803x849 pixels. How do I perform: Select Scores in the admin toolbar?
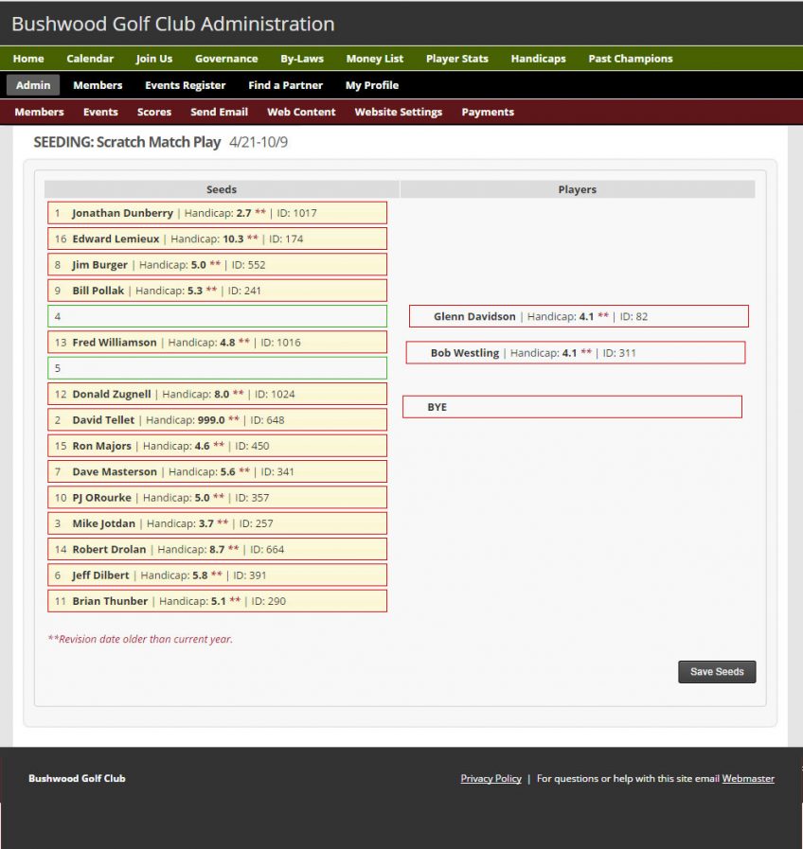tap(153, 112)
